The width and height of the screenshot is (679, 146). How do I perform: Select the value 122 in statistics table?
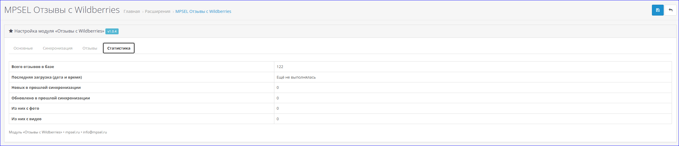280,67
